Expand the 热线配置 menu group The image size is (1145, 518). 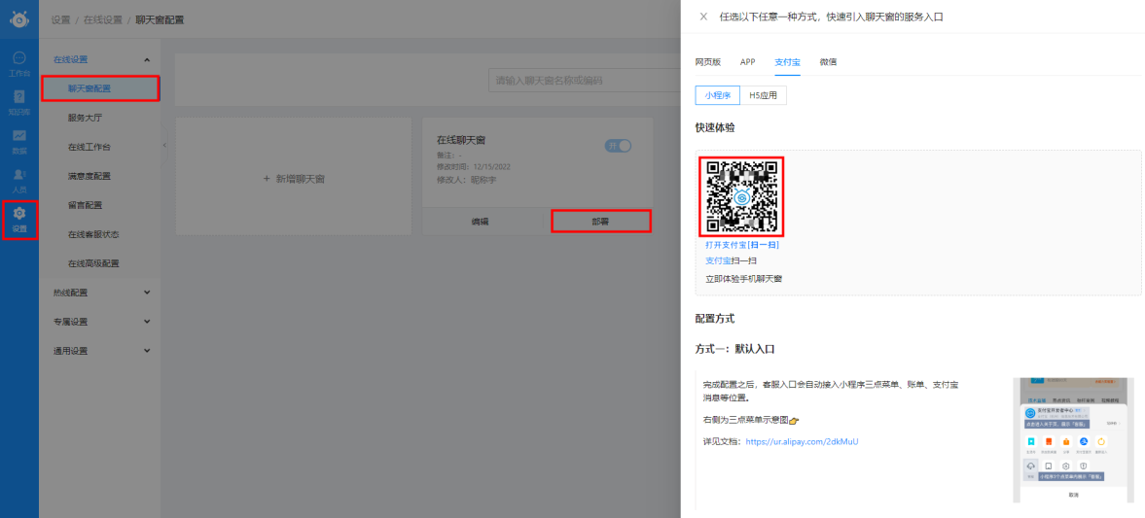101,293
